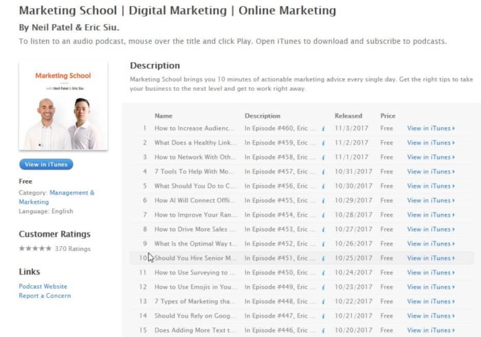Choose episode 'How to Use Emojis in You...'

pyautogui.click(x=196, y=287)
